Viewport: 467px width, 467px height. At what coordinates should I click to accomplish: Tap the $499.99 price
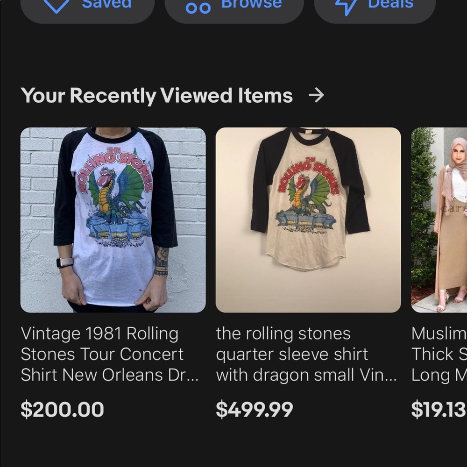255,410
